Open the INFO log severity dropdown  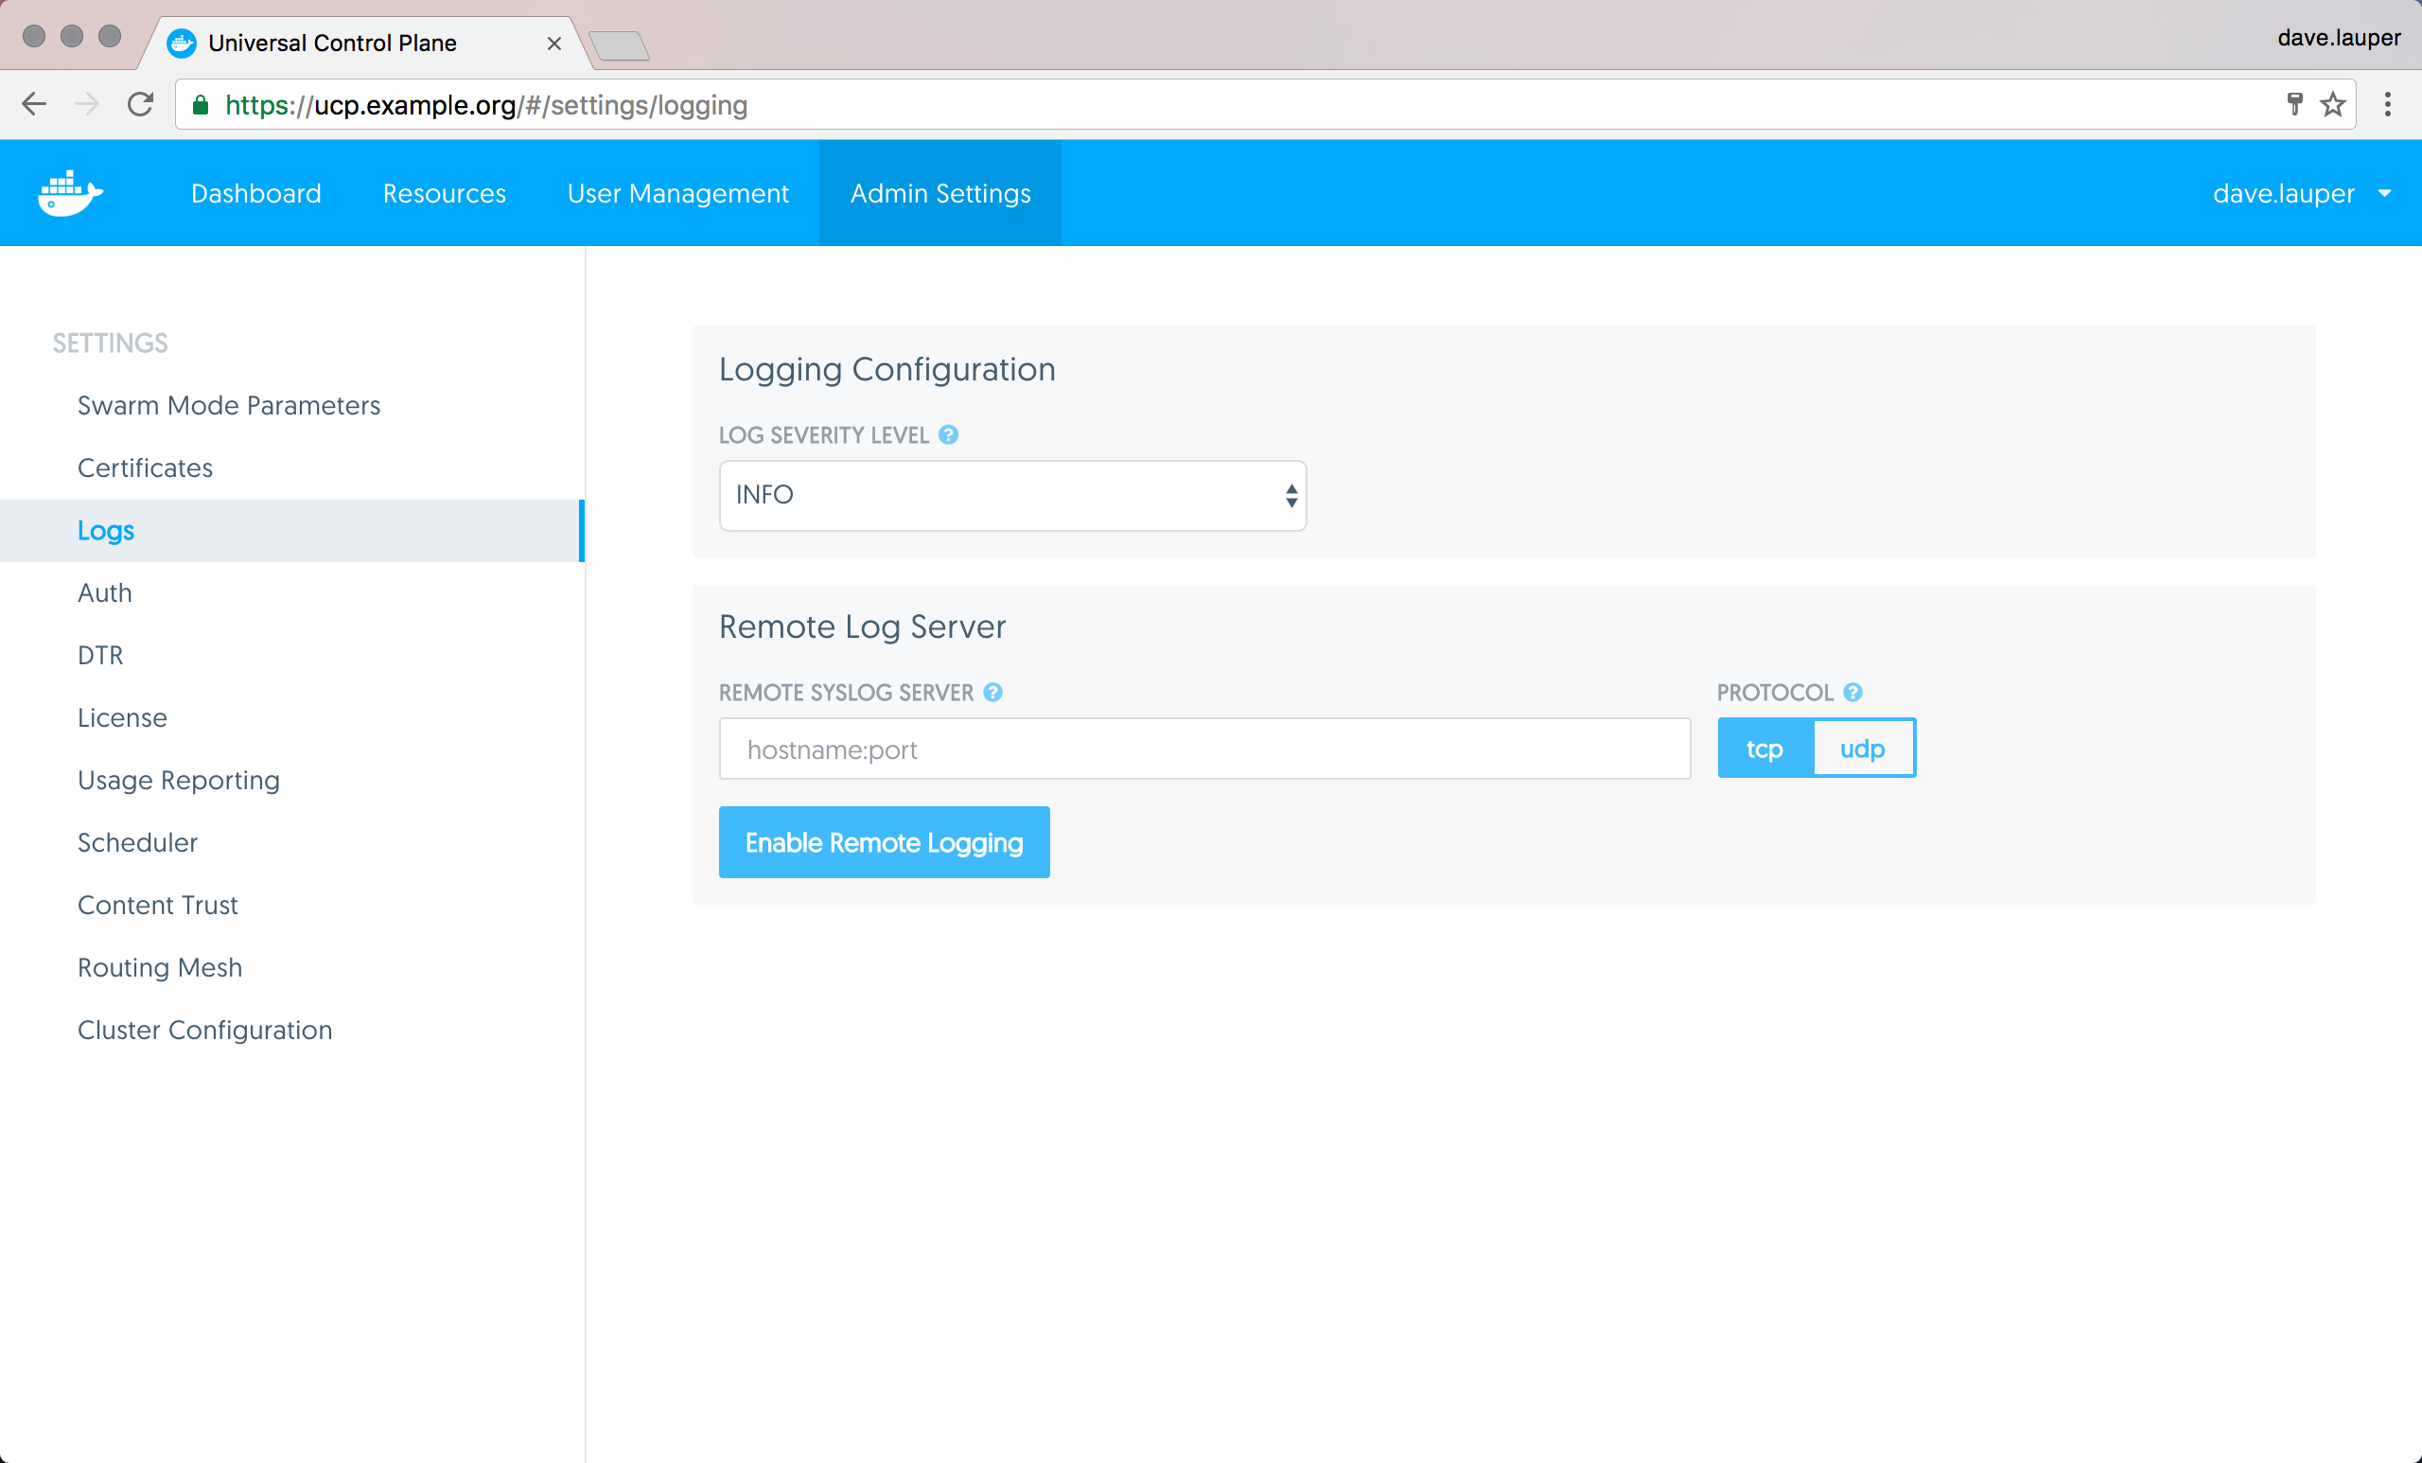point(1011,496)
